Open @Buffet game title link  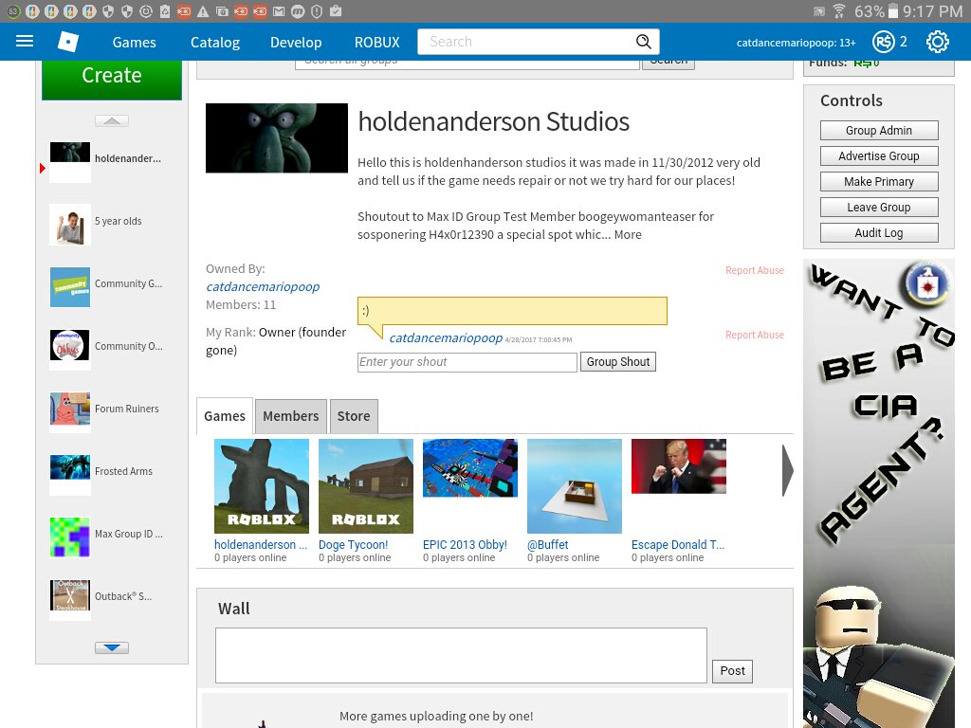click(x=547, y=545)
